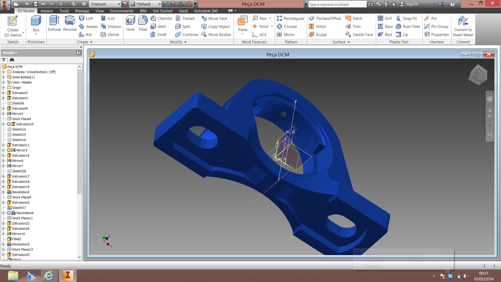Screen dimensions: 501x282
Task: Select the Fillet tool
Action: tap(143, 23)
